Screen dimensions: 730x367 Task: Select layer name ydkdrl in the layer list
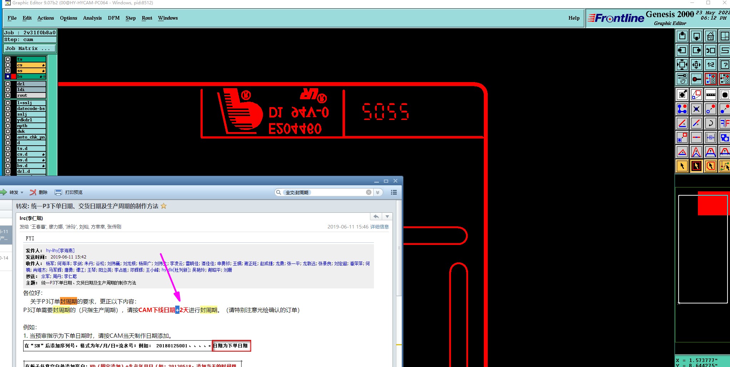pos(31,120)
